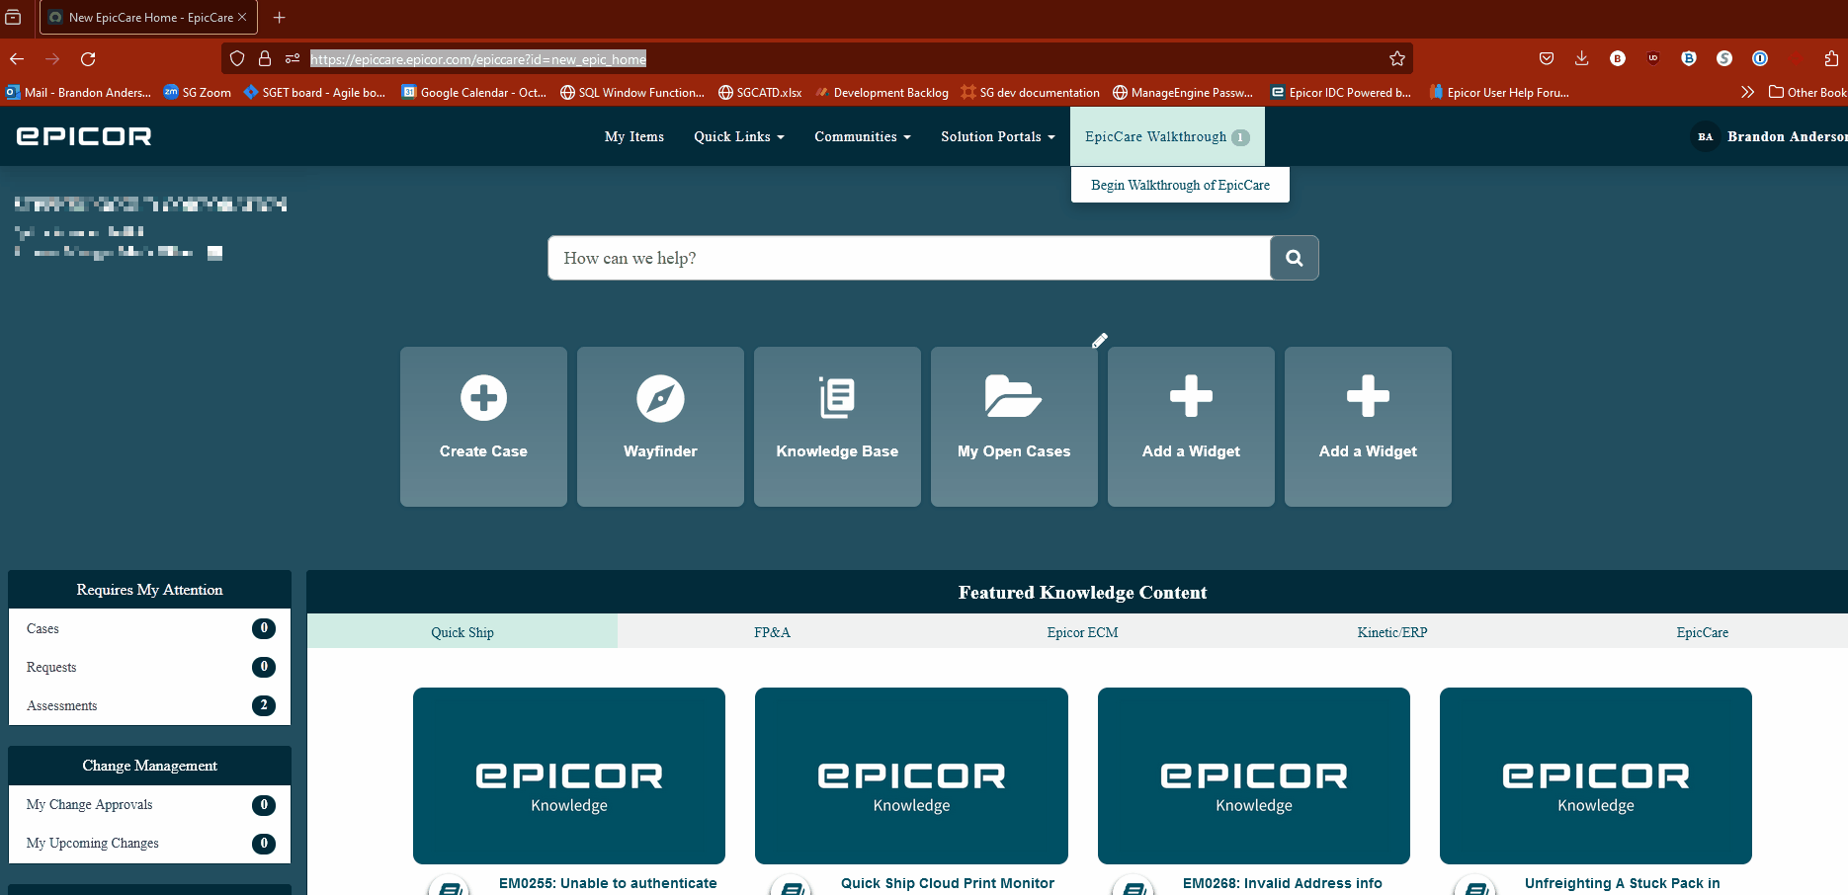
Task: Expand the Quick Links dropdown
Action: click(x=739, y=136)
